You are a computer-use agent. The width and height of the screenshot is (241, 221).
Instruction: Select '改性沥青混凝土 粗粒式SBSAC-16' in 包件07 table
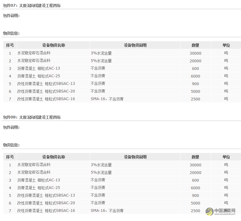(46, 99)
